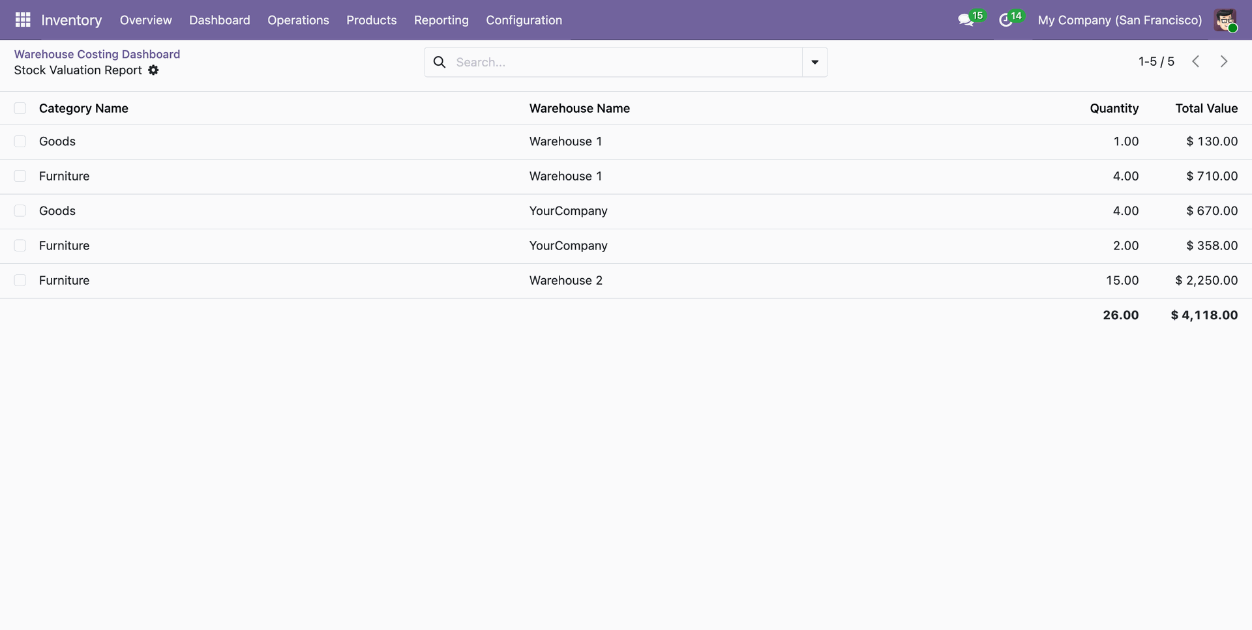Go to previous page arrow
Image resolution: width=1252 pixels, height=630 pixels.
click(1195, 61)
